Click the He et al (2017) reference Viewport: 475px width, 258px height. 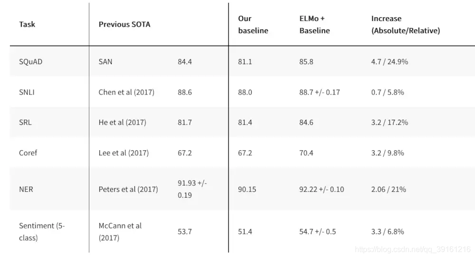click(122, 123)
